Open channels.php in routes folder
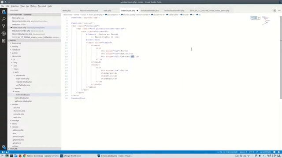Screen dimensions: 282x158 (19, 111)
